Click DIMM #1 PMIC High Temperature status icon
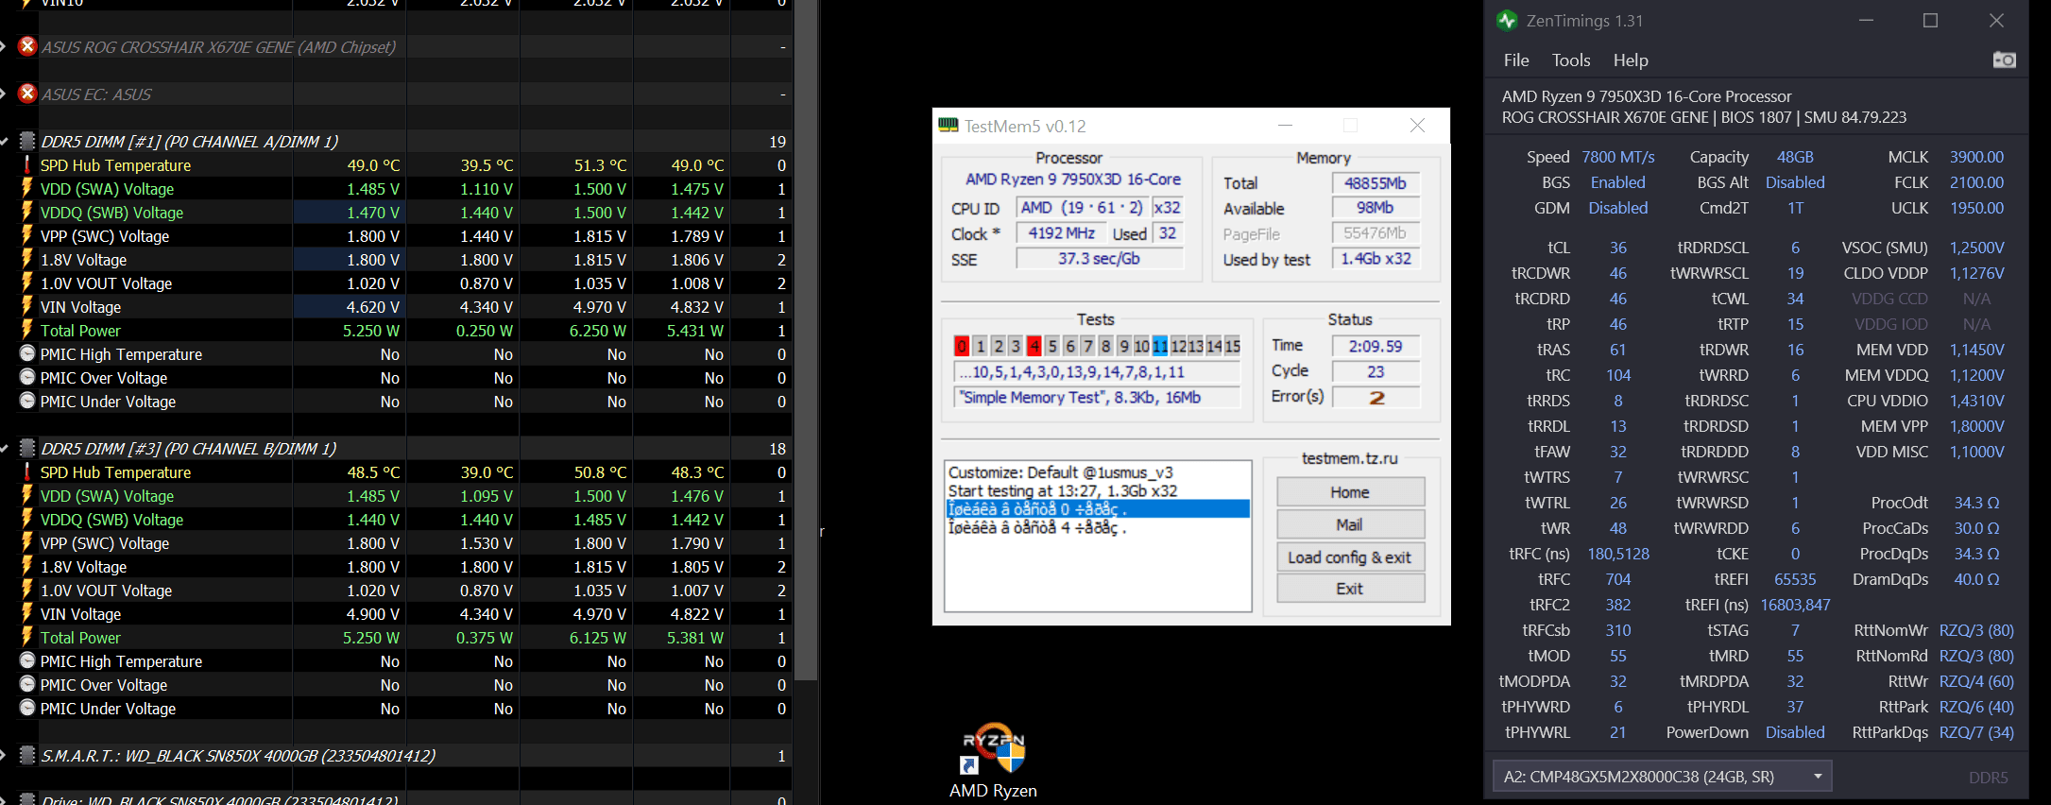The width and height of the screenshot is (2051, 805). tap(27, 353)
